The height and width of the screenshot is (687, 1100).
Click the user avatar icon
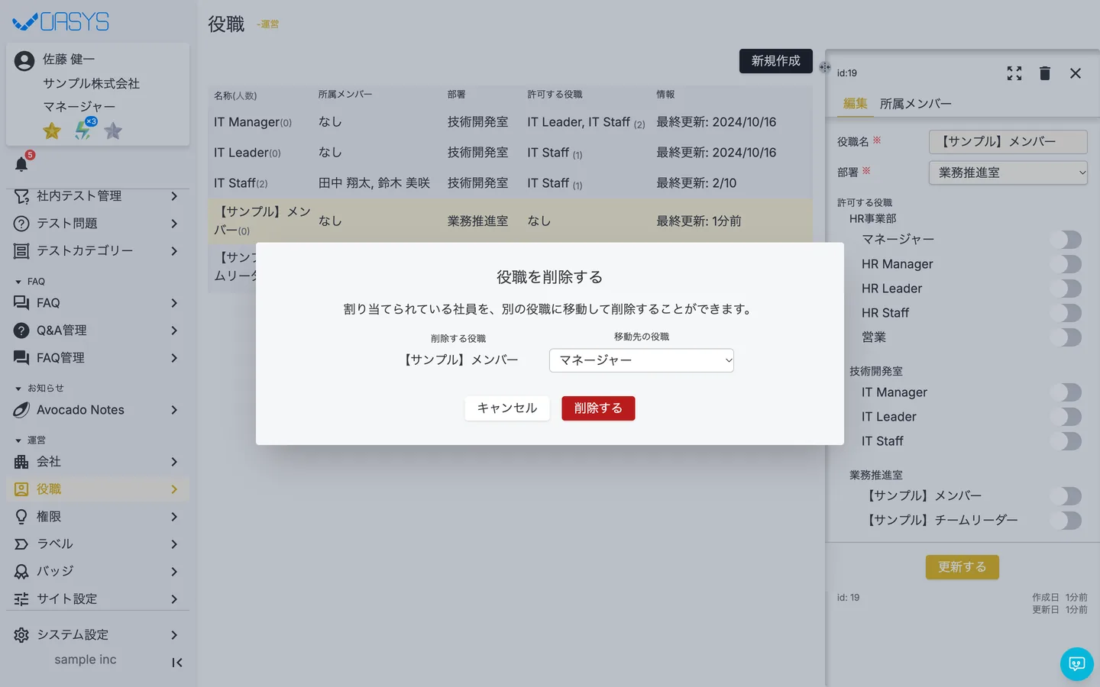pos(24,61)
